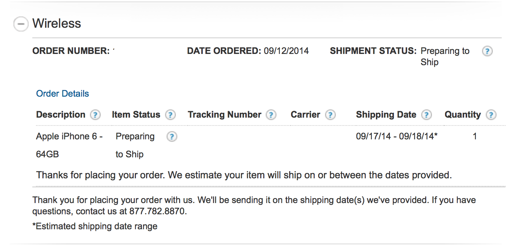Open Tracking Number help icon

271,115
